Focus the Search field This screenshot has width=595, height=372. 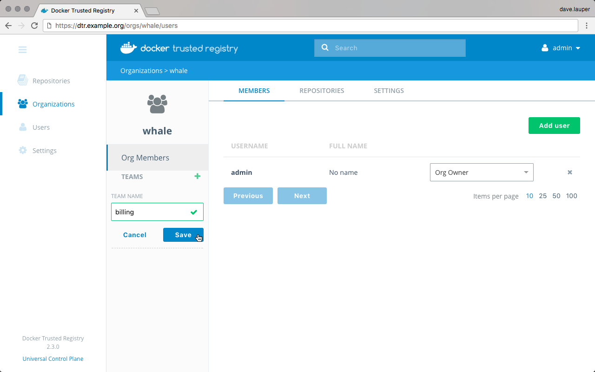tap(395, 48)
